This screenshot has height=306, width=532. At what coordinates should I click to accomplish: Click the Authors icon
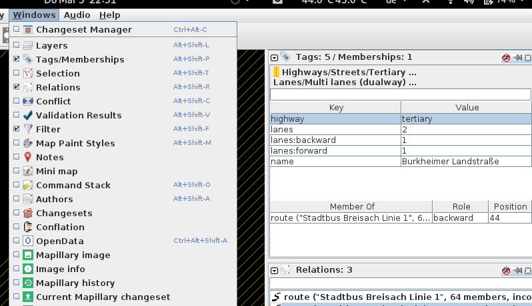[28, 199]
